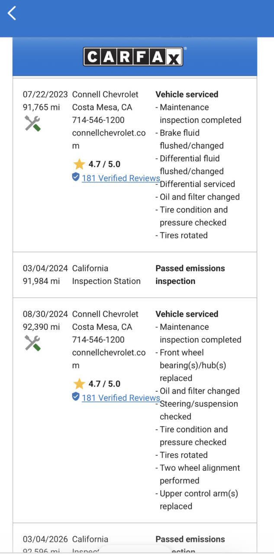Tap the service wrench icon for 08/30/2024
Viewport: 274px width, 554px height.
32,343
